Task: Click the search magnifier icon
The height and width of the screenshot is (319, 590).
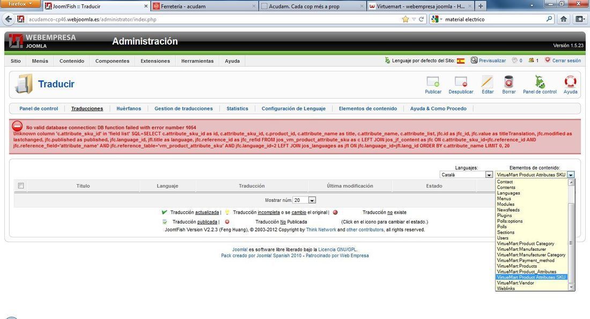Action: [x=549, y=19]
